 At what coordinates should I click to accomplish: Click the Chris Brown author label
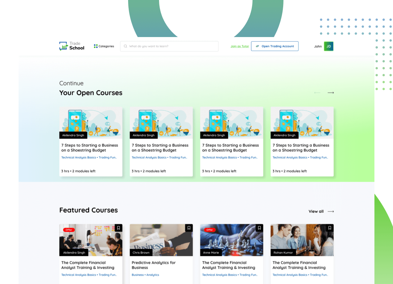click(x=141, y=253)
